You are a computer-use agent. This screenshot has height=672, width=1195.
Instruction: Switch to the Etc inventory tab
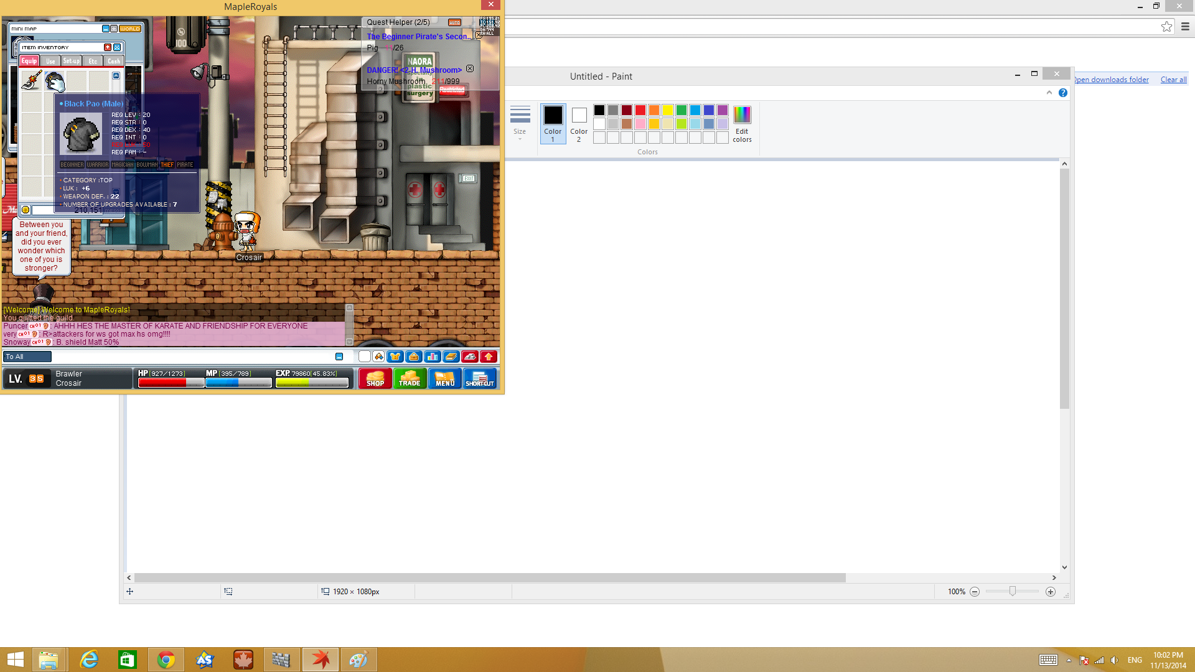[92, 61]
